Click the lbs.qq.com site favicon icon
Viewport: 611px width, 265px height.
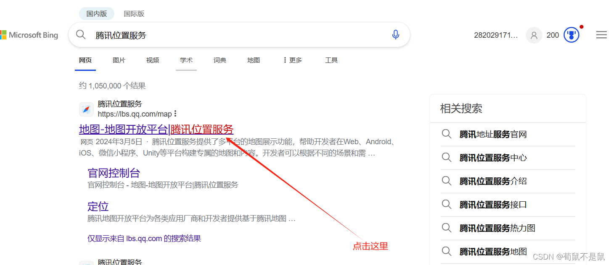(86, 109)
